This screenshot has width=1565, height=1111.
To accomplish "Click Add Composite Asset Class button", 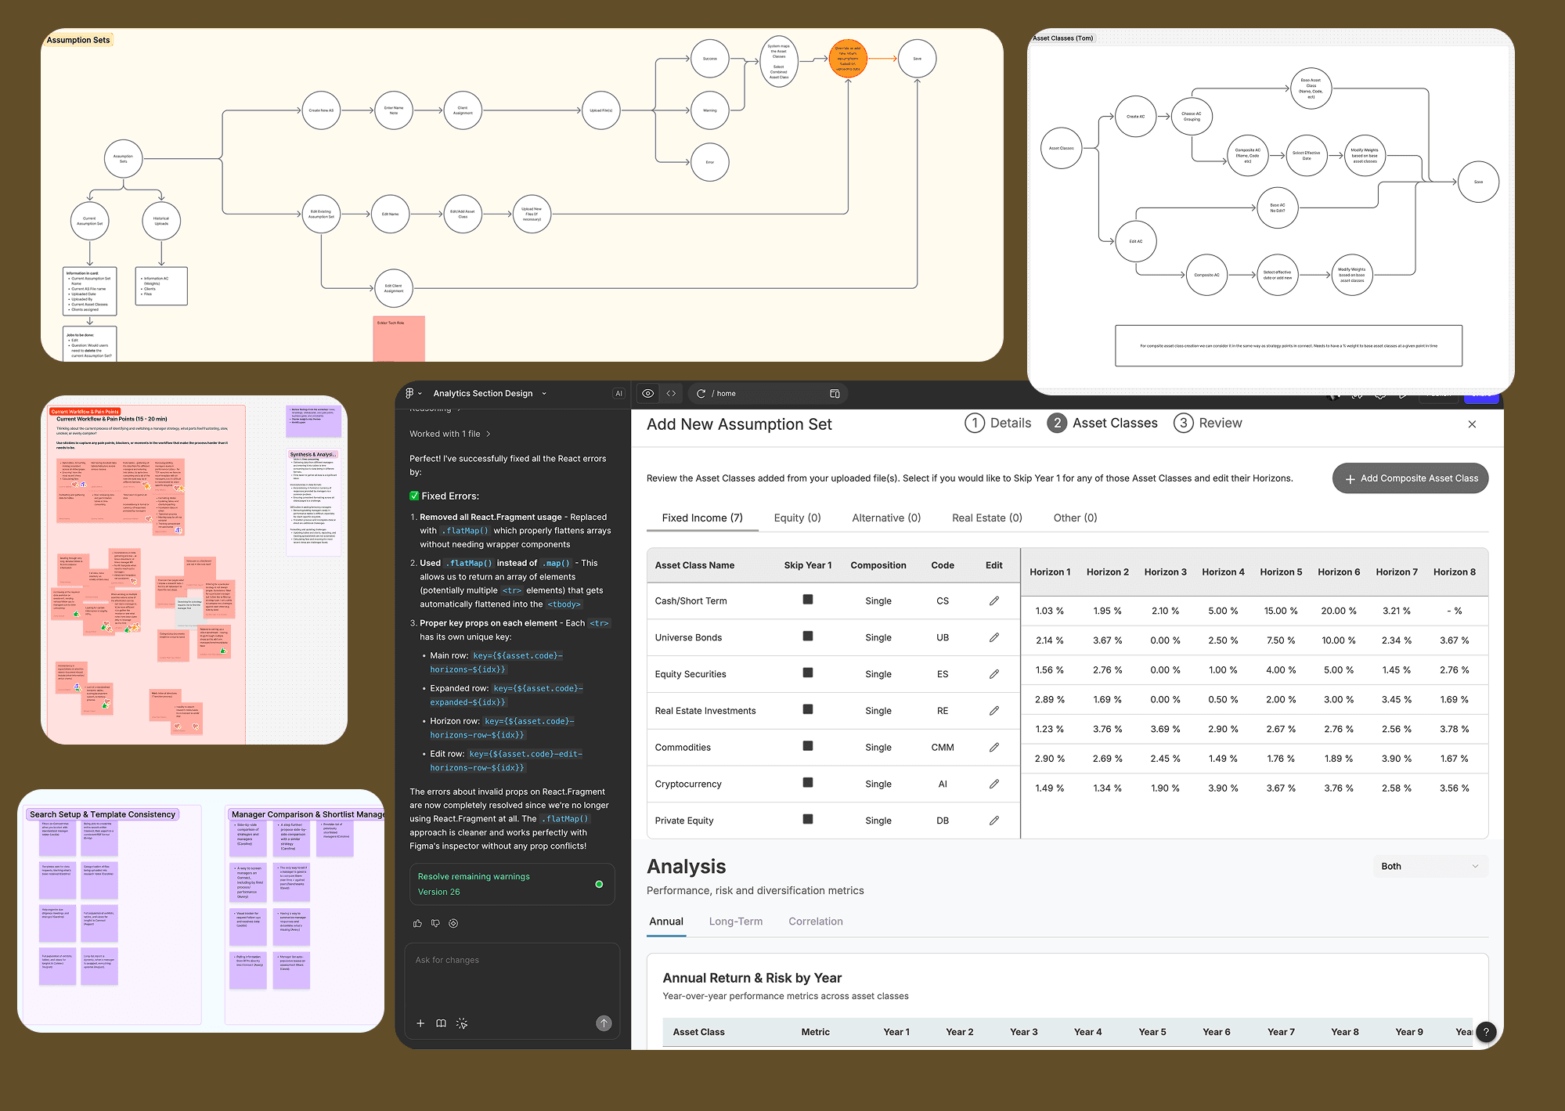I will click(1410, 478).
